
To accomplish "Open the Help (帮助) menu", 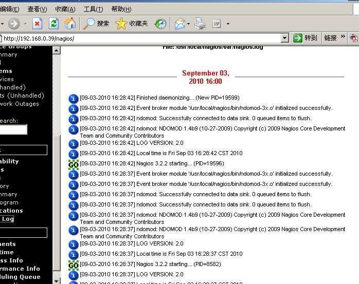I will (121, 9).
